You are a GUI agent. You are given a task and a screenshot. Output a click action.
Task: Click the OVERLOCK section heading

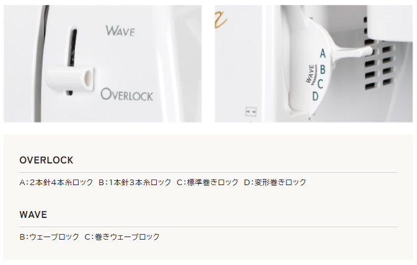click(46, 160)
